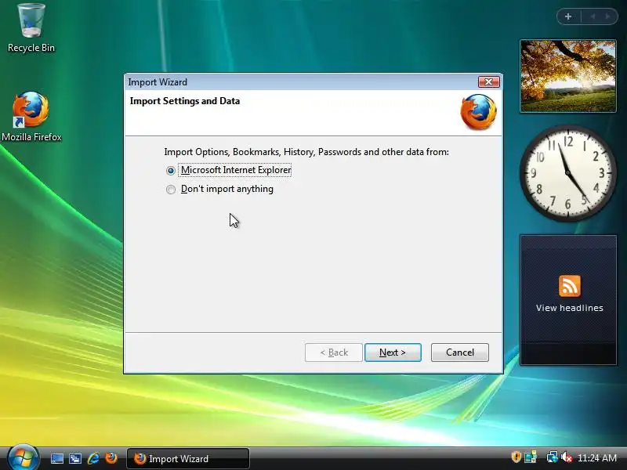Screen dimensions: 627x470
Task: Click the sidebar previous page arrow
Action: 593,16
